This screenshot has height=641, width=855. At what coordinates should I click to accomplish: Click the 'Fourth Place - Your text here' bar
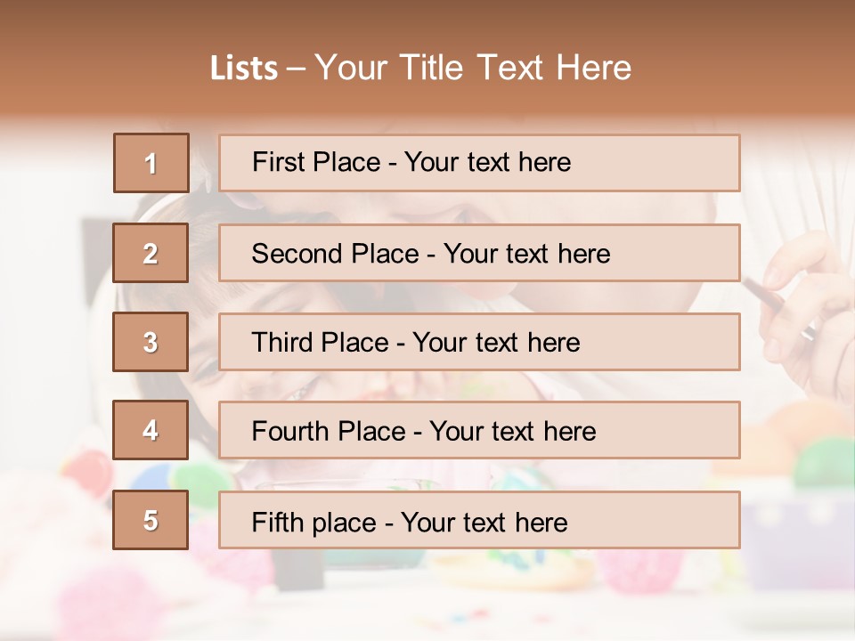(479, 430)
